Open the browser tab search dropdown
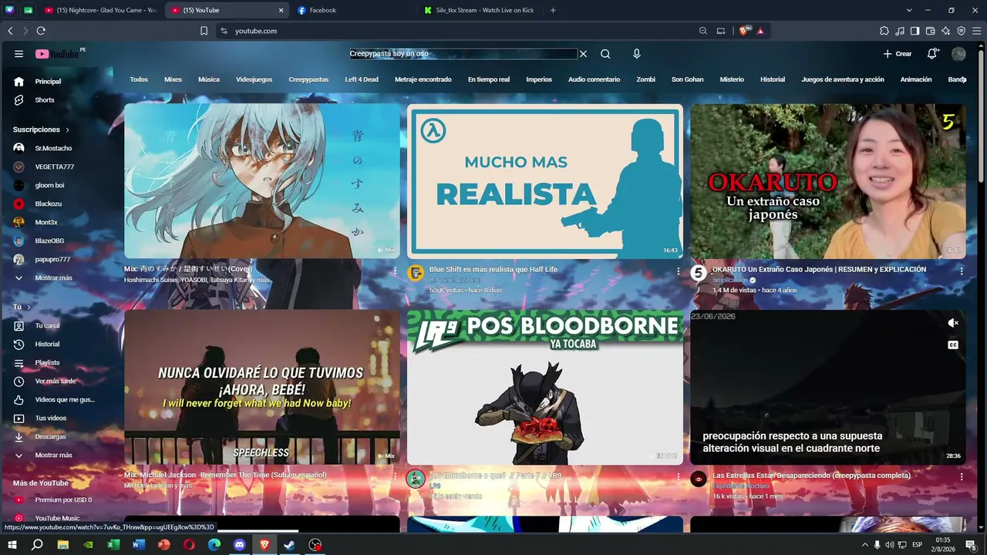 909,10
